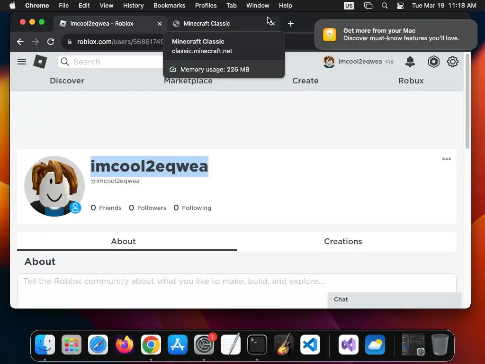This screenshot has height=364, width=485.
Task: Open the US input source menu
Action: click(349, 6)
